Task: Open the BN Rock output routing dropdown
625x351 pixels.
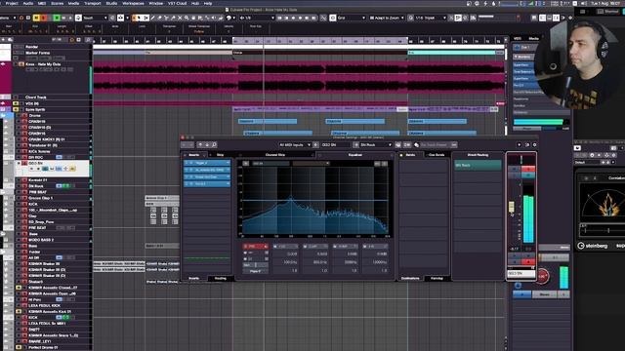Action: point(376,145)
